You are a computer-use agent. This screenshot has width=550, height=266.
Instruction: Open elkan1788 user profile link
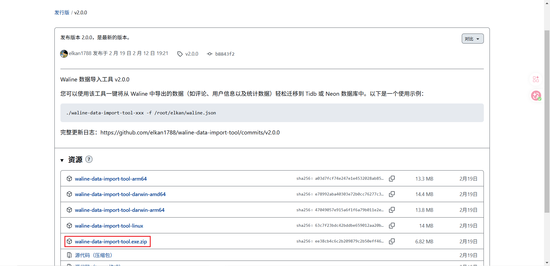[x=80, y=54]
